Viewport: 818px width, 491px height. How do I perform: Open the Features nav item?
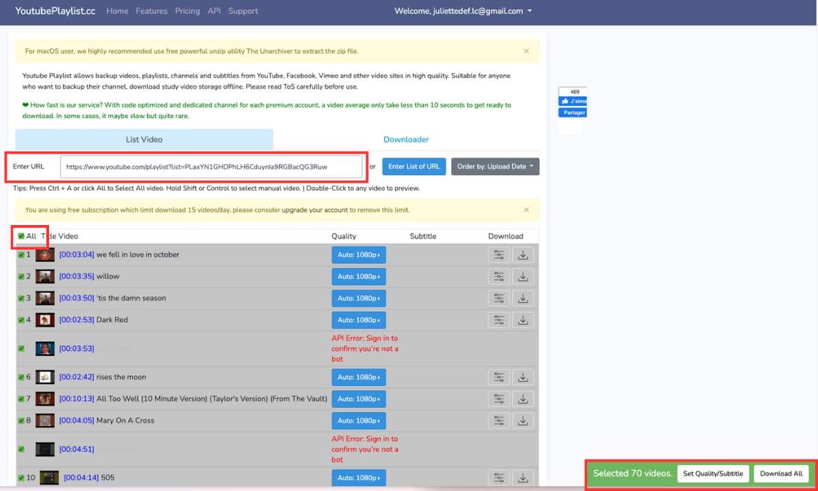151,11
